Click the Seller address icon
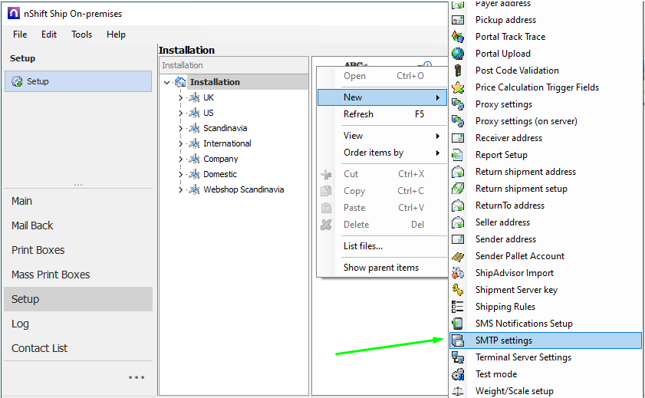The height and width of the screenshot is (398, 645). coord(458,222)
